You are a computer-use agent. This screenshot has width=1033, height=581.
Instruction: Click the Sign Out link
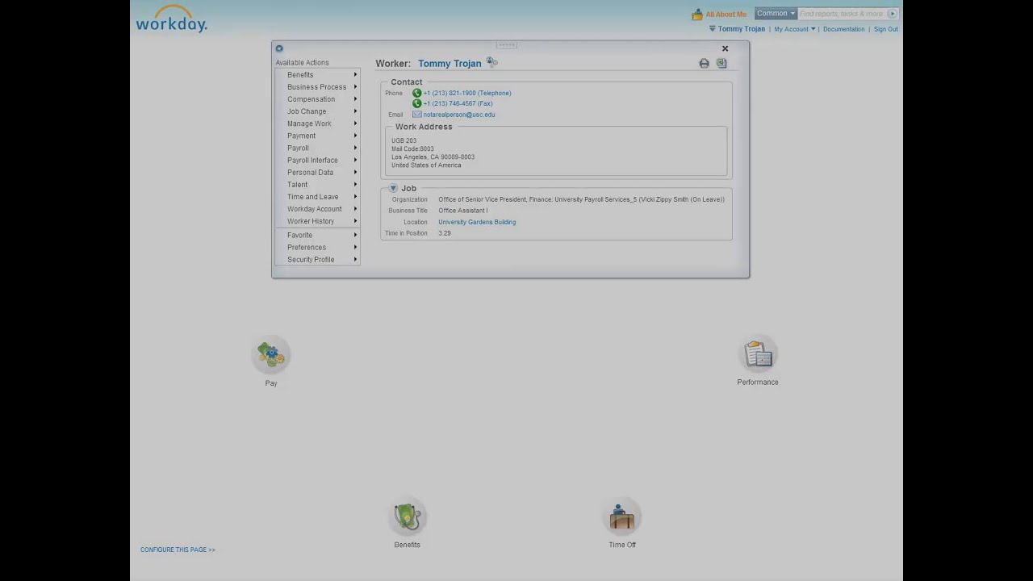(885, 29)
